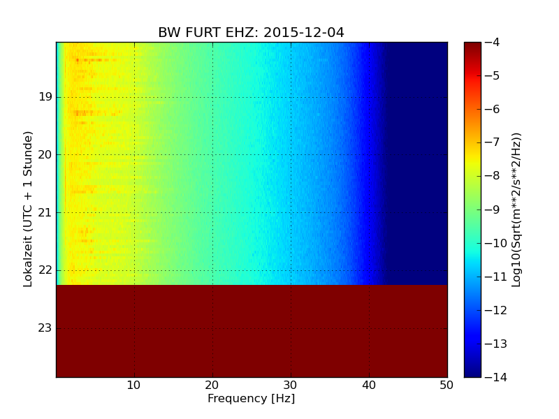Click the plot title BW FURT EHZ: 2015-12-04
This screenshot has height=419, width=559.
251,32
